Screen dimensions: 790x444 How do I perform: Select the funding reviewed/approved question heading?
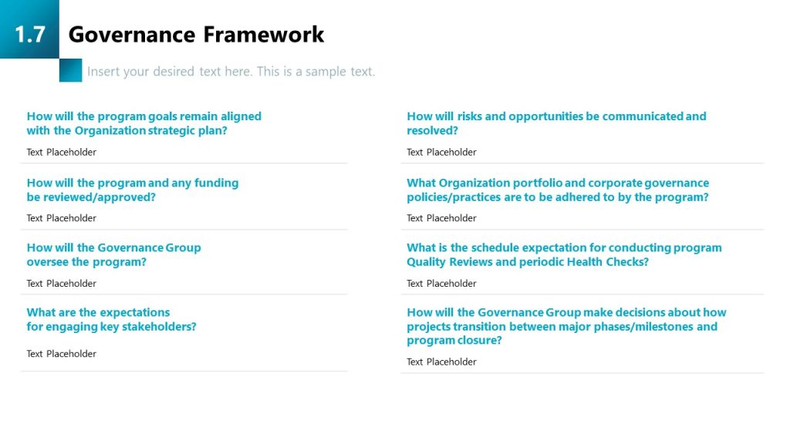133,190
